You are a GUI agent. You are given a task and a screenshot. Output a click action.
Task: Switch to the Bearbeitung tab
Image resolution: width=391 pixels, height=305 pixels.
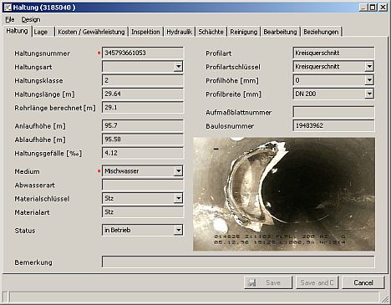pos(280,32)
